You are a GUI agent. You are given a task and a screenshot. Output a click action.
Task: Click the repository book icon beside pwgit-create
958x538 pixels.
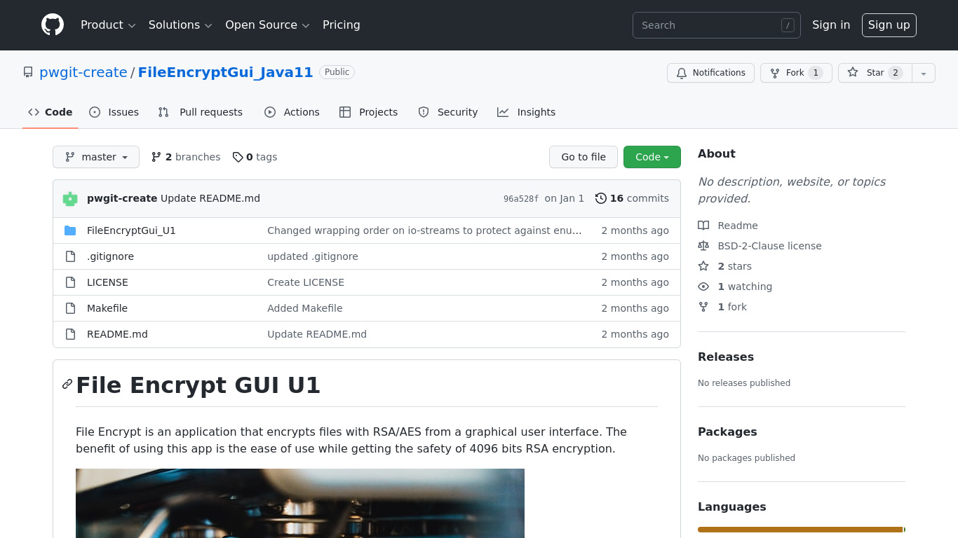pyautogui.click(x=28, y=72)
